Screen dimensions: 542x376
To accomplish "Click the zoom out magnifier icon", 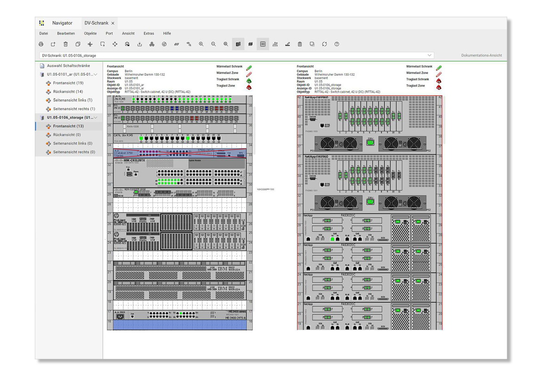I will [x=213, y=44].
